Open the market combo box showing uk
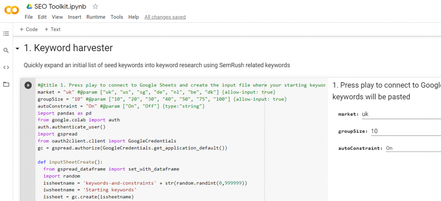 pos(401,114)
